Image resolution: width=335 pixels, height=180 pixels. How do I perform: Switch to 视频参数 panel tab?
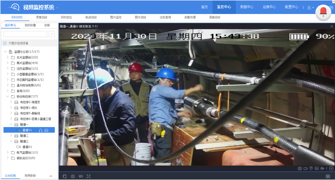[x=30, y=176]
